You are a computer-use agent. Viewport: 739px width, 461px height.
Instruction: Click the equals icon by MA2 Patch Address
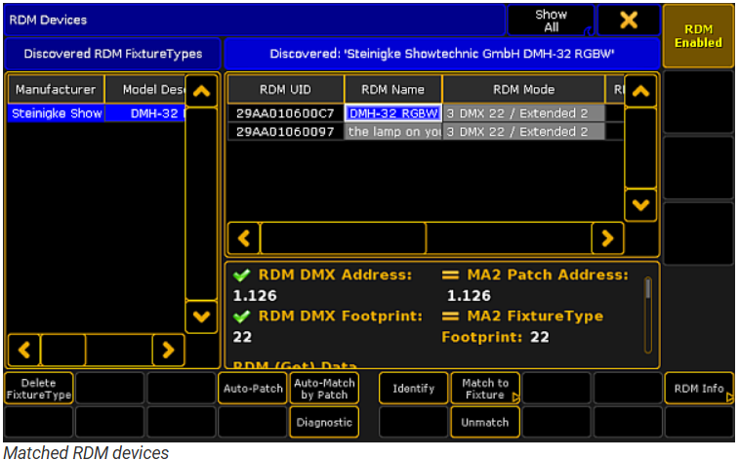pos(450,274)
